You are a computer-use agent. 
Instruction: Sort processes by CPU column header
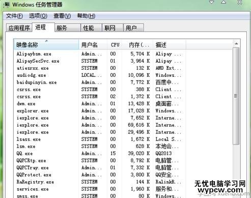pyautogui.click(x=115, y=45)
